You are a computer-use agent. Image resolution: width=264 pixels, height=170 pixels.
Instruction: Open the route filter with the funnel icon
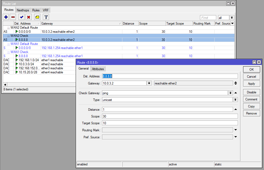point(46,17)
